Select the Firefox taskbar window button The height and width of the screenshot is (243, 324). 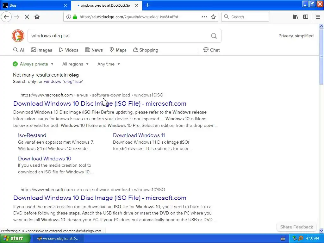point(59,239)
